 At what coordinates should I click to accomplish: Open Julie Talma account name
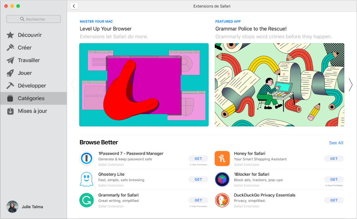click(x=32, y=207)
